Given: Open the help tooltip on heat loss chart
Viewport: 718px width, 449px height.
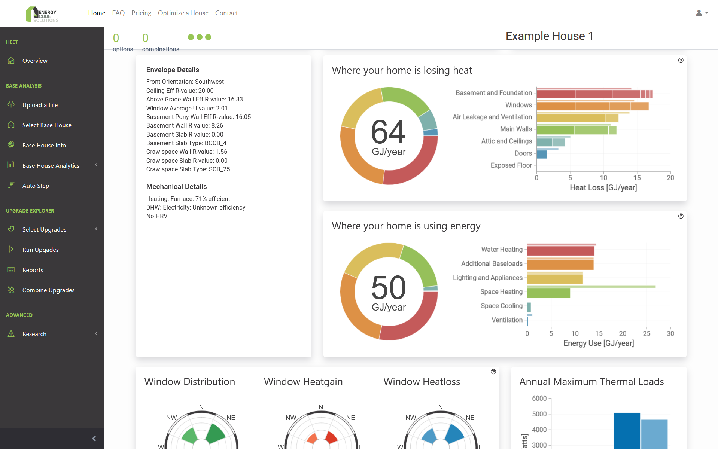Looking at the screenshot, I should tap(681, 60).
